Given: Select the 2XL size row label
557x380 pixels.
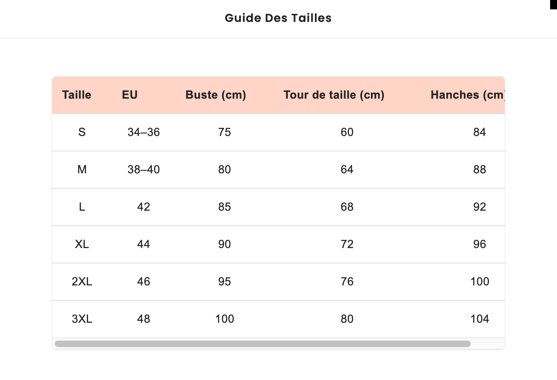Looking at the screenshot, I should click(x=82, y=281).
